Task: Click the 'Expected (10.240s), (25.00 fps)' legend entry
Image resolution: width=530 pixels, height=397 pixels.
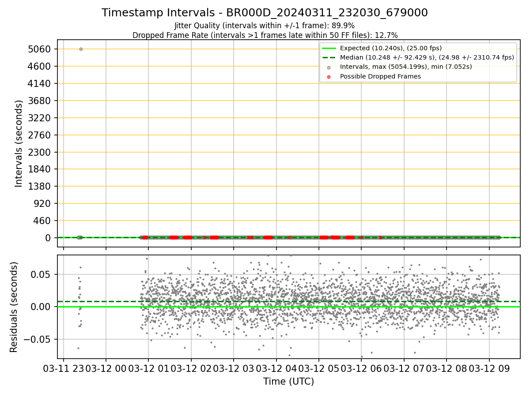Action: [390, 48]
